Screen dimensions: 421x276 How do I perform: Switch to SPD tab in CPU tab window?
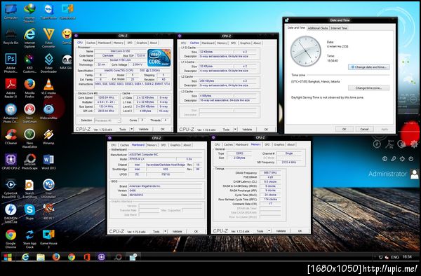click(130, 43)
